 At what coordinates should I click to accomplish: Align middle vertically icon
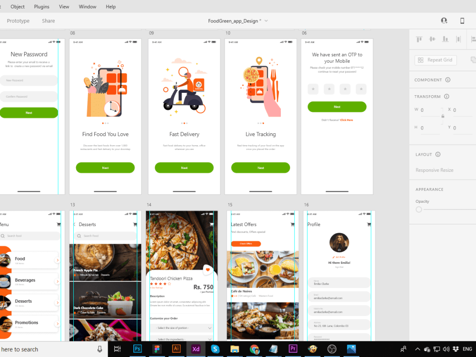click(432, 39)
